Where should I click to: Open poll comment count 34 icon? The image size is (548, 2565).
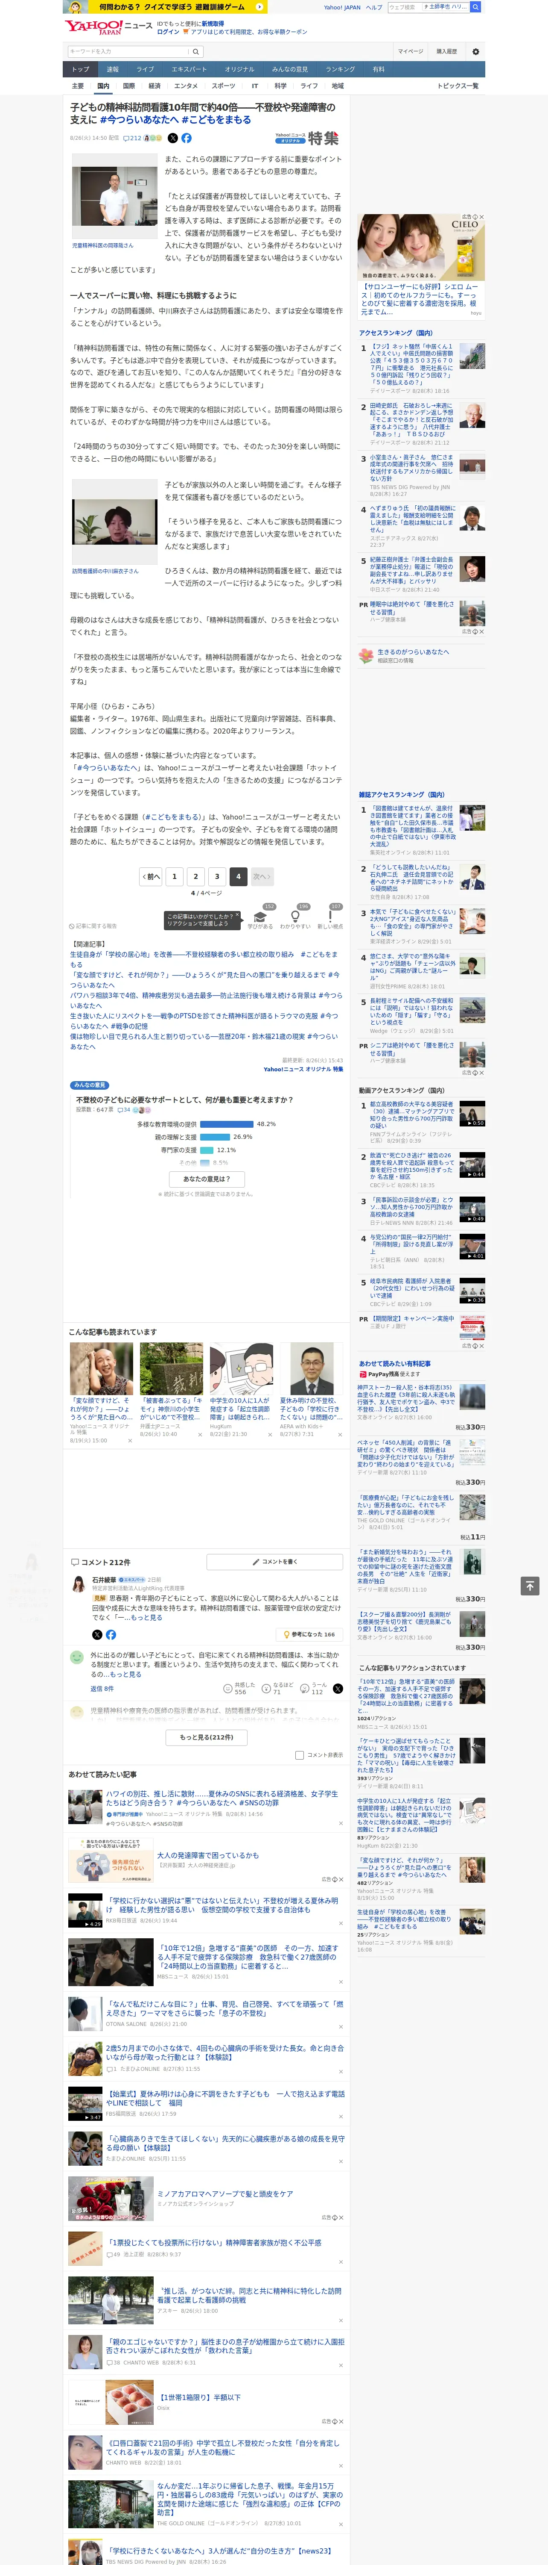(x=124, y=1109)
